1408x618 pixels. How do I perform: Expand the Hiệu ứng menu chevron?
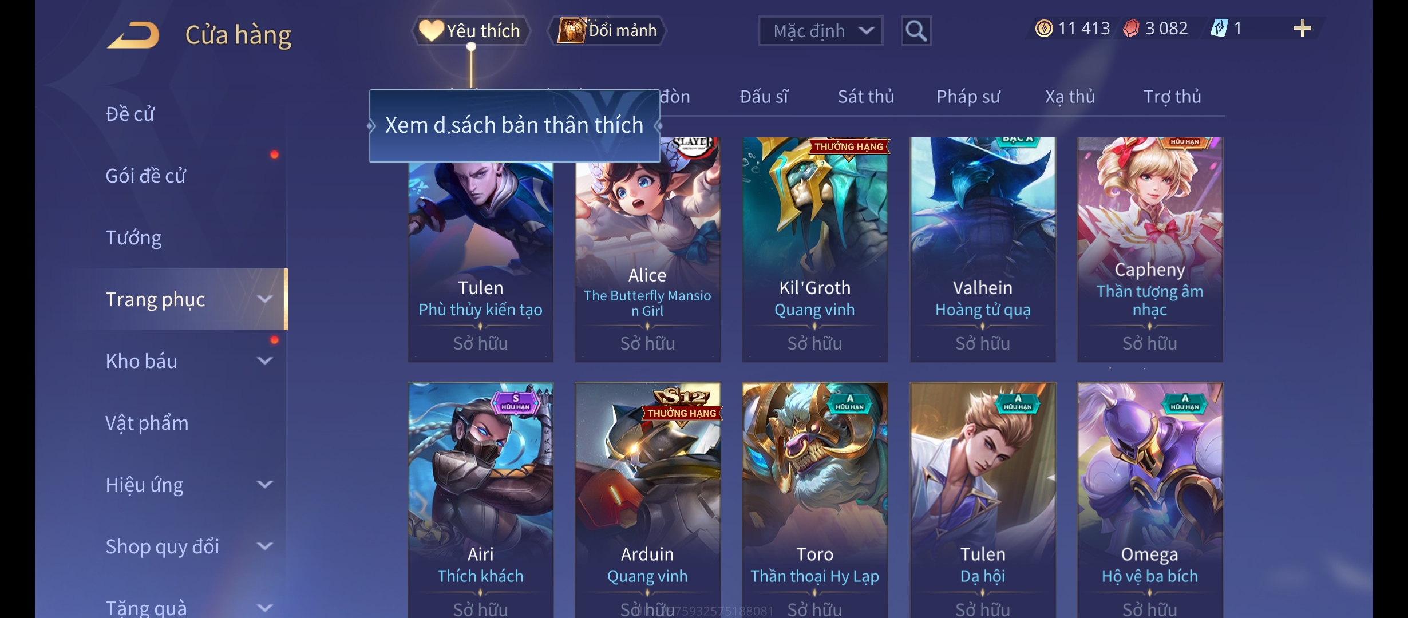coord(264,484)
